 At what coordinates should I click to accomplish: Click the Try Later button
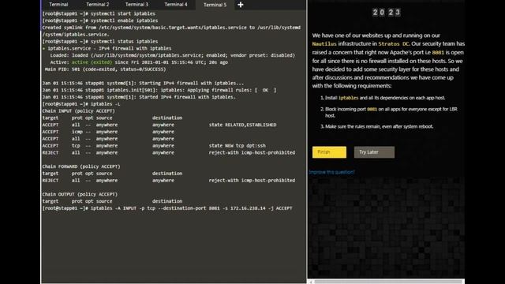coord(374,152)
